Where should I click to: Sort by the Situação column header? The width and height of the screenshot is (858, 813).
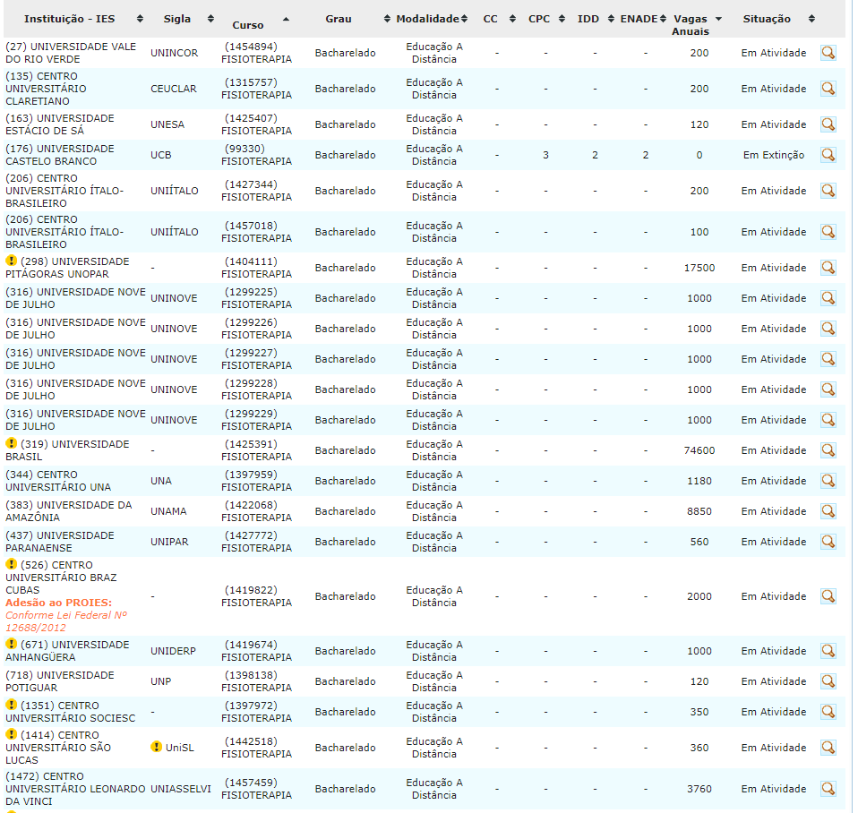[x=767, y=19]
